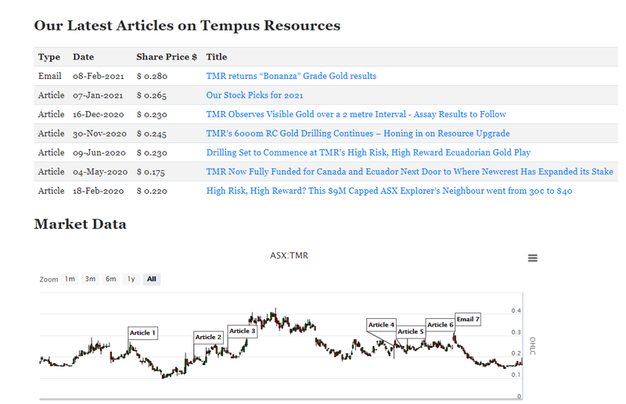
Task: Open 'Our Stock Picks for 2021' article
Action: (254, 95)
